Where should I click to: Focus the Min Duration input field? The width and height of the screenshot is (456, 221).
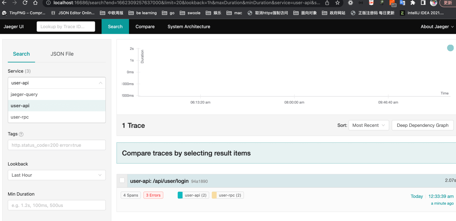coord(57,205)
